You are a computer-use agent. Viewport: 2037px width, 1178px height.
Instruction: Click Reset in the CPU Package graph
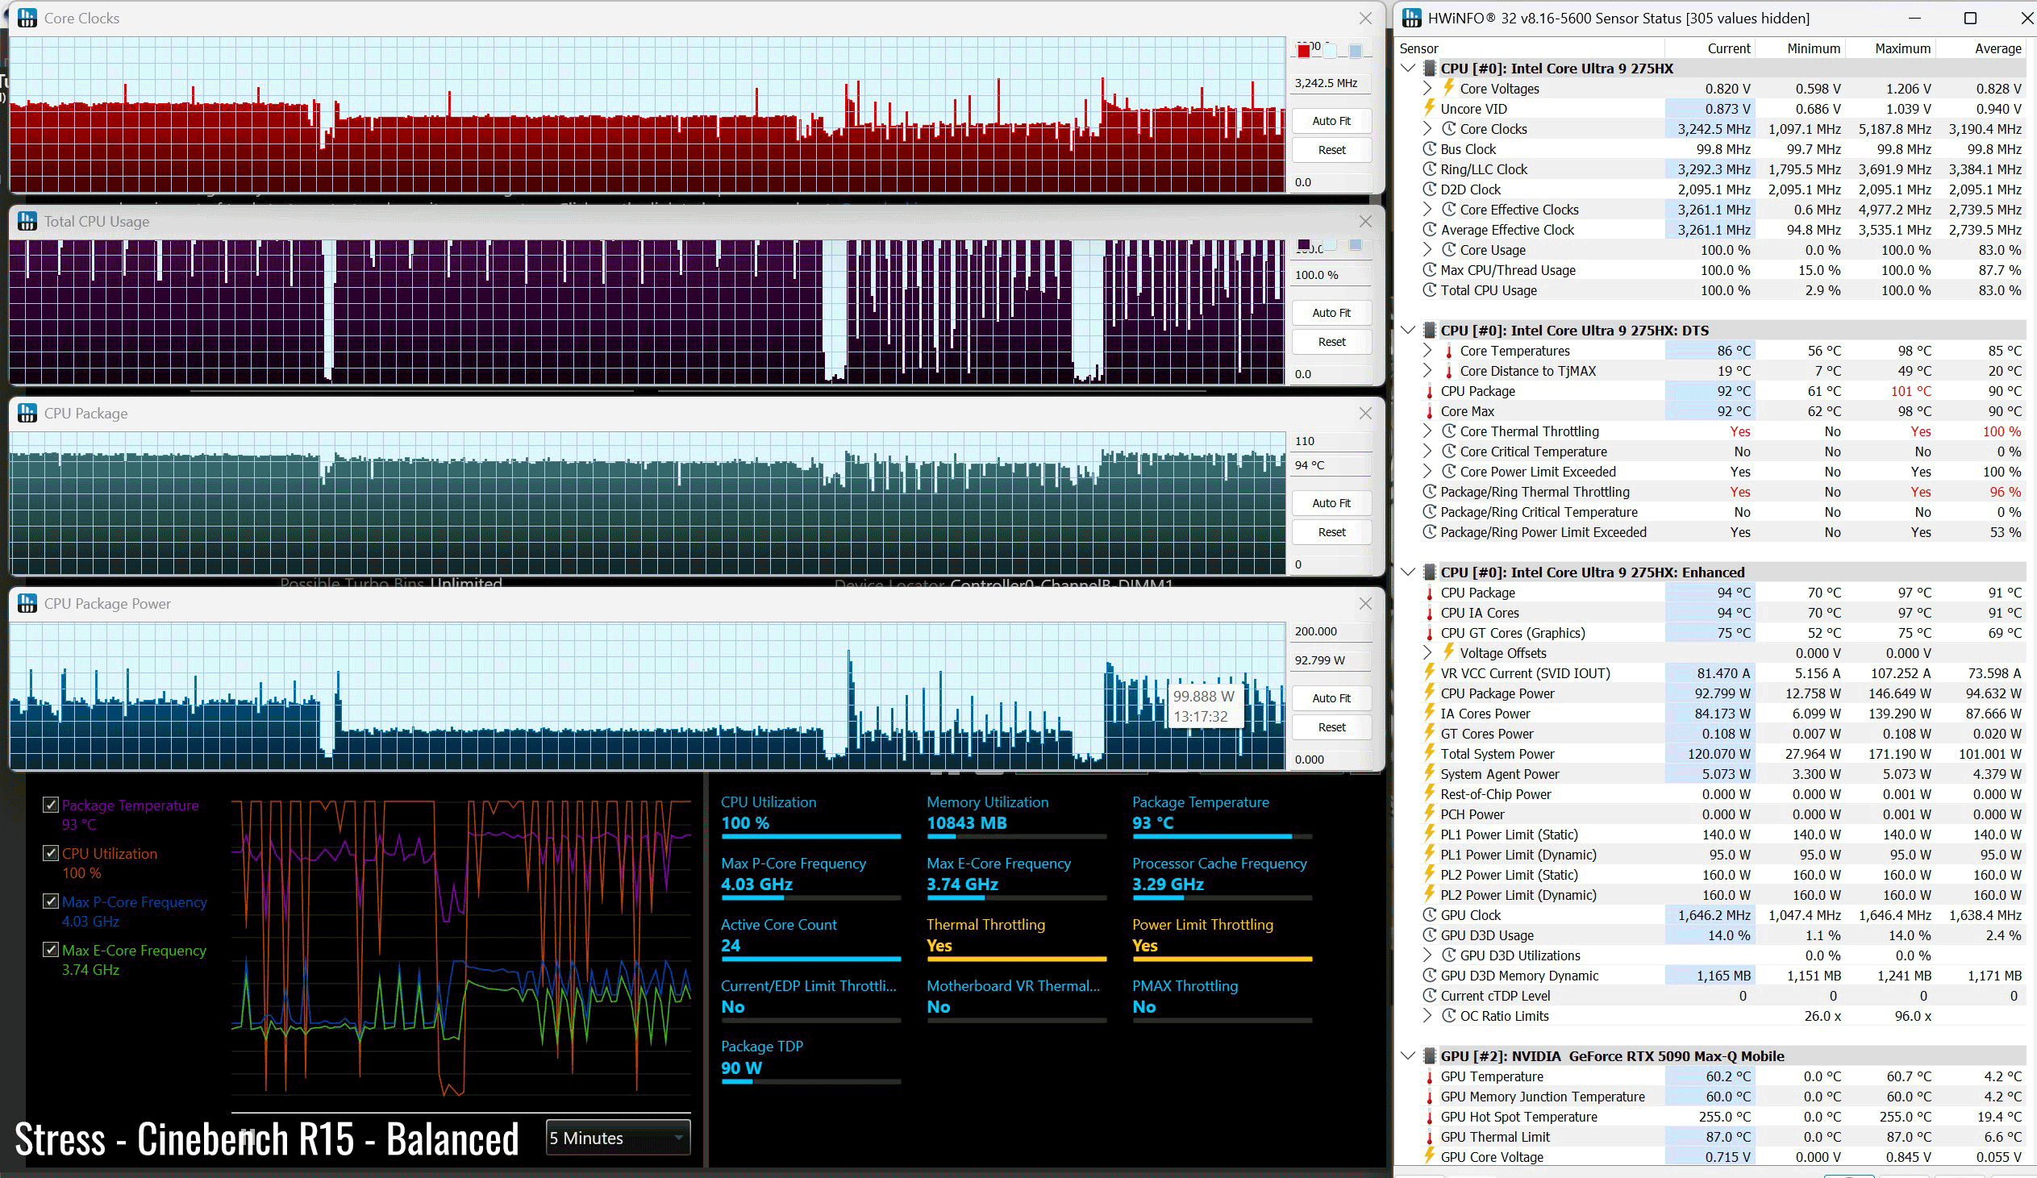[1331, 532]
